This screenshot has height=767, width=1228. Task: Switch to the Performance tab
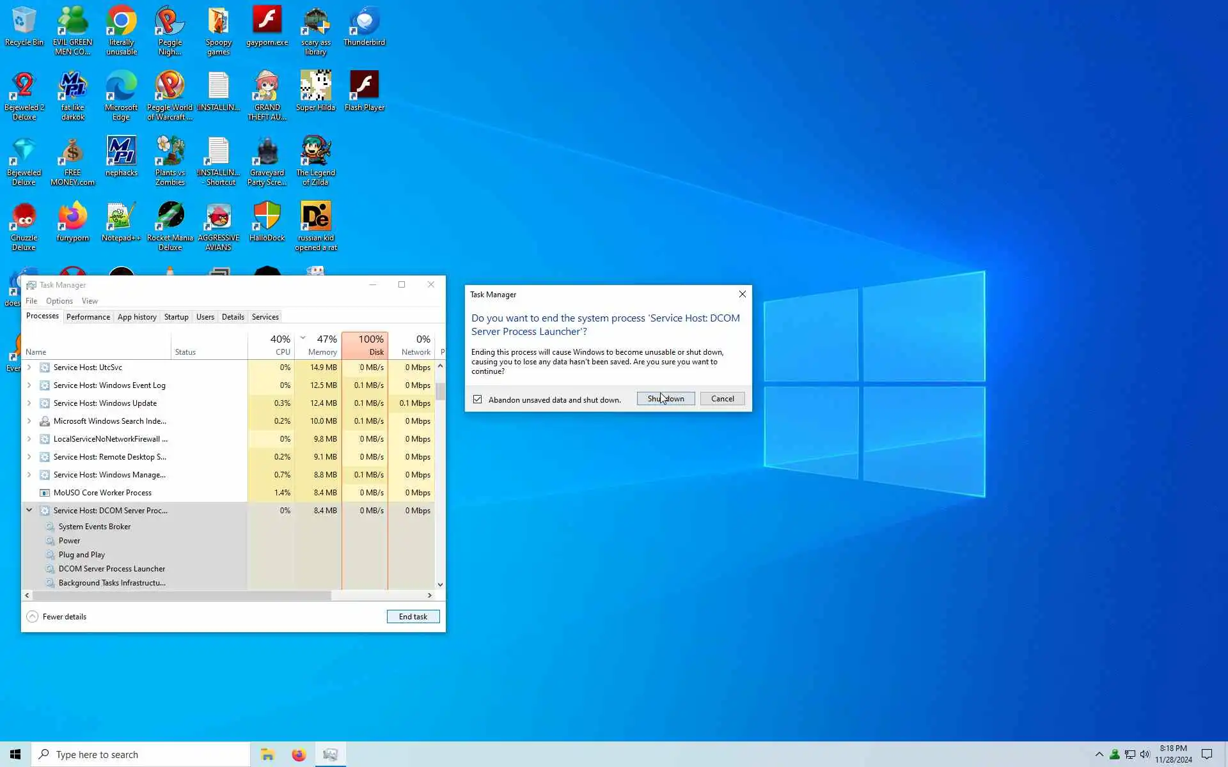click(88, 317)
